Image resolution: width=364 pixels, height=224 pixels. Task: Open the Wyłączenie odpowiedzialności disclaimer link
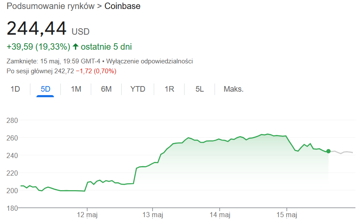(x=149, y=61)
